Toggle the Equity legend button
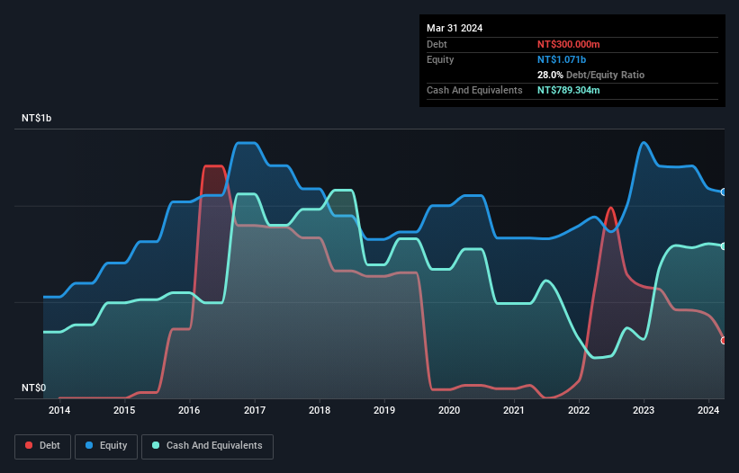The image size is (739, 473). coord(106,446)
